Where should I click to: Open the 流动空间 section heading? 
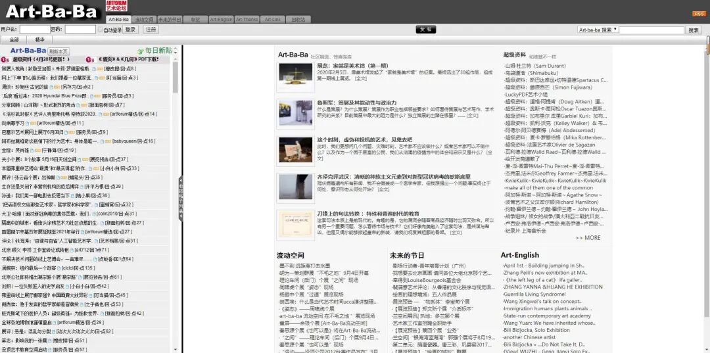pyautogui.click(x=291, y=255)
